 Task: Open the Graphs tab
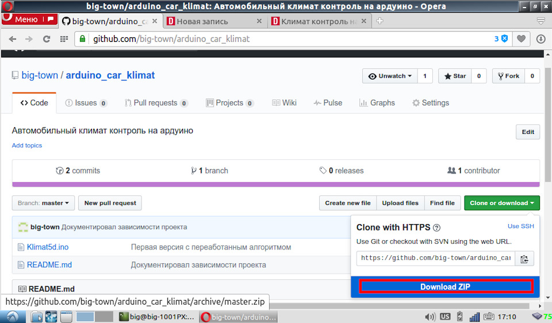pos(377,103)
